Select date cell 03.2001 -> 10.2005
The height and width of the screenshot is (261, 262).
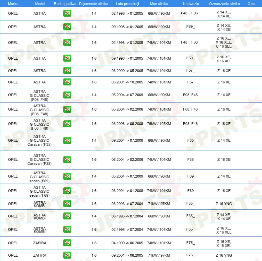127,82
